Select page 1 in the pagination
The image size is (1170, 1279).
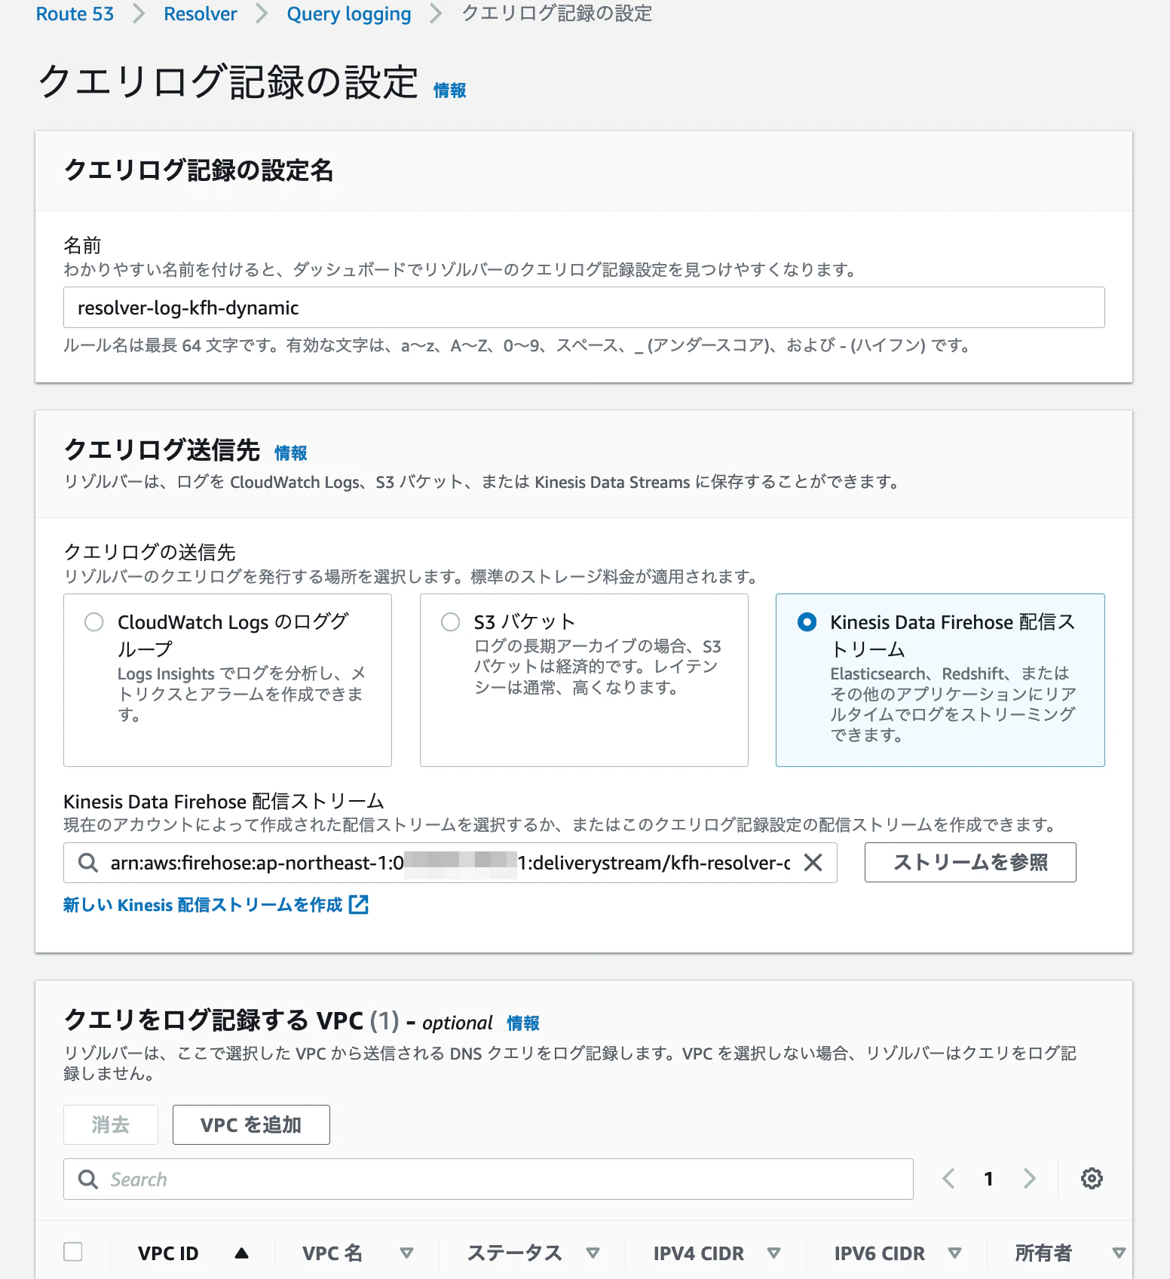click(x=988, y=1179)
